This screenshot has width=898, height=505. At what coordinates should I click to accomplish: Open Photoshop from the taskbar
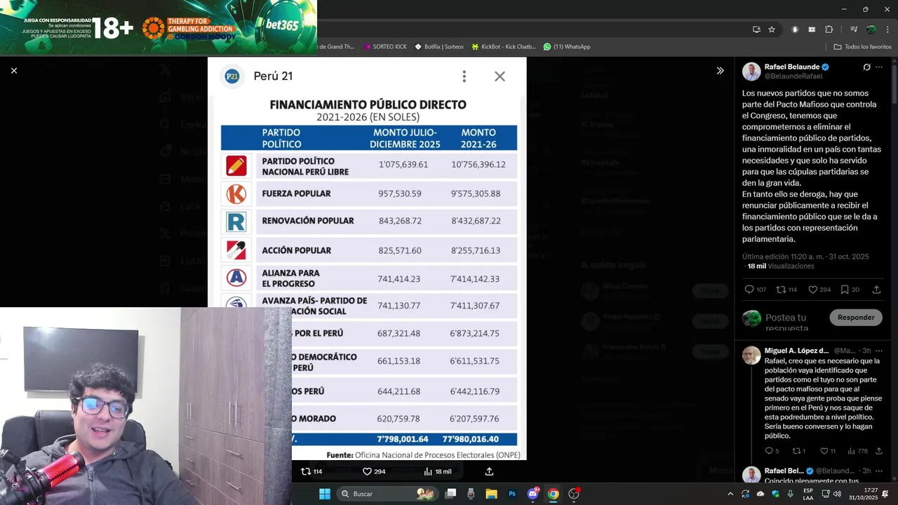click(x=512, y=494)
